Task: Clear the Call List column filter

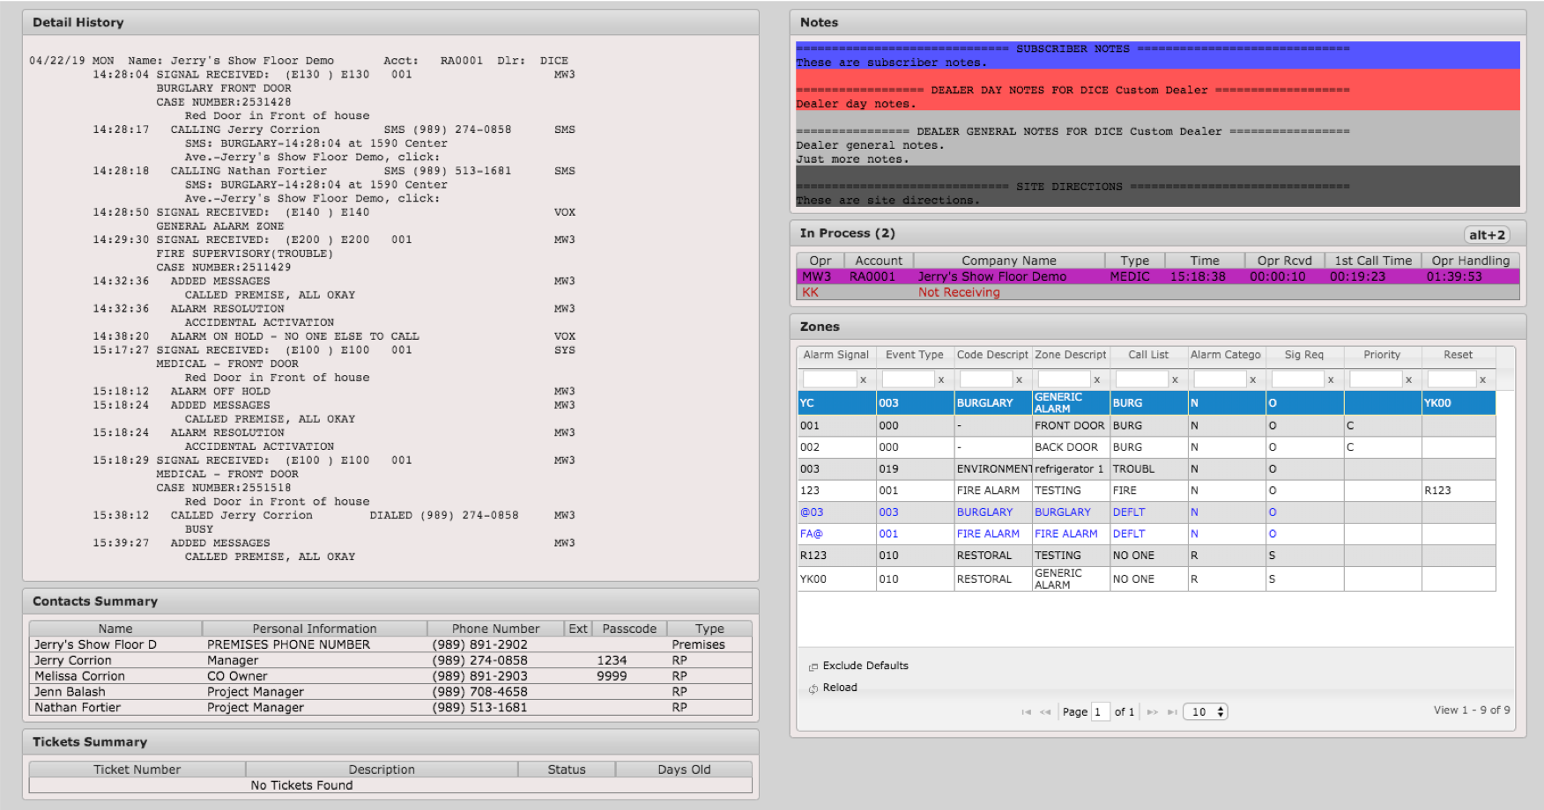Action: (1176, 379)
